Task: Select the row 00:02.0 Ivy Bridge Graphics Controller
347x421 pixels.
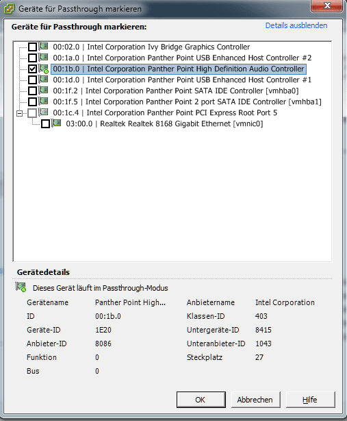Action: (x=151, y=47)
